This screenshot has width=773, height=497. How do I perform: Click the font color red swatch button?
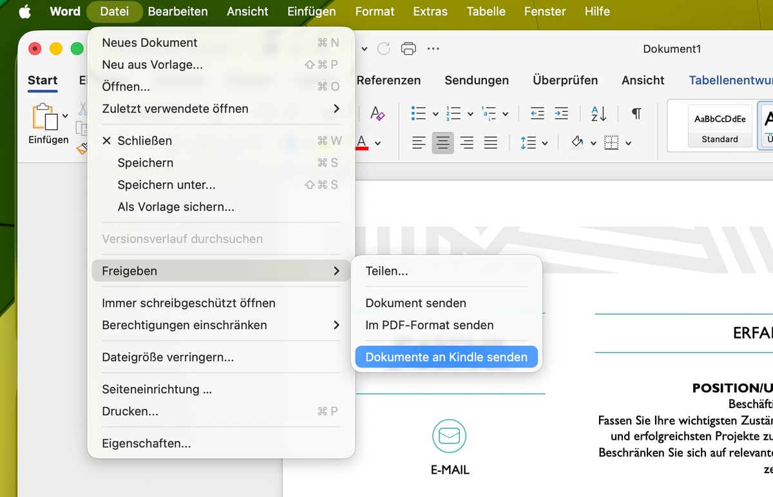362,143
